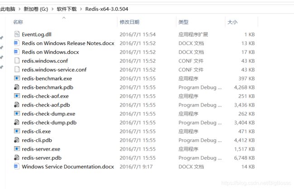Click the 13 KB size value
Viewport: 294px width, 189px height.
tap(248, 43)
